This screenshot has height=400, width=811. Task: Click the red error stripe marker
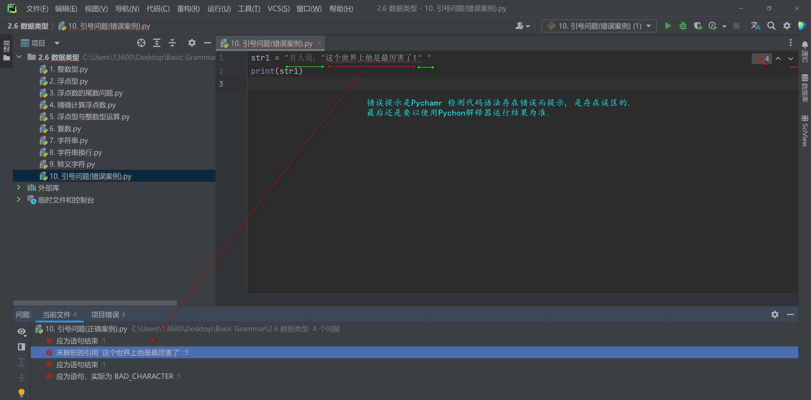pyautogui.click(x=794, y=67)
